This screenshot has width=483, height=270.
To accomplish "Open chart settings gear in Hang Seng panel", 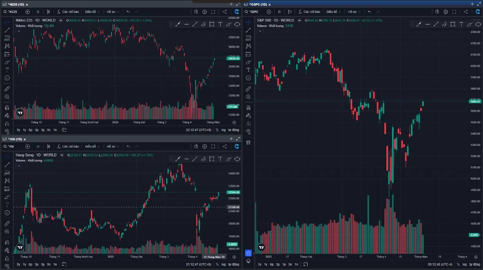I will pyautogui.click(x=204, y=146).
